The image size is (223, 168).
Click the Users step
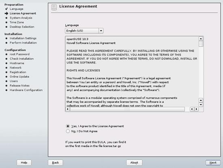pyautogui.click(x=14, y=81)
